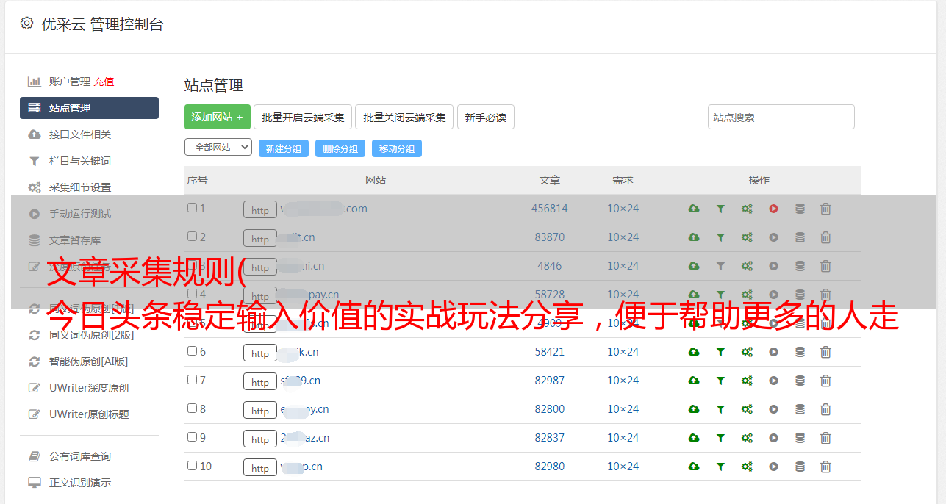This screenshot has height=504, width=946.
Task: Open 公有词库查询 in the sidebar
Action: (80, 456)
